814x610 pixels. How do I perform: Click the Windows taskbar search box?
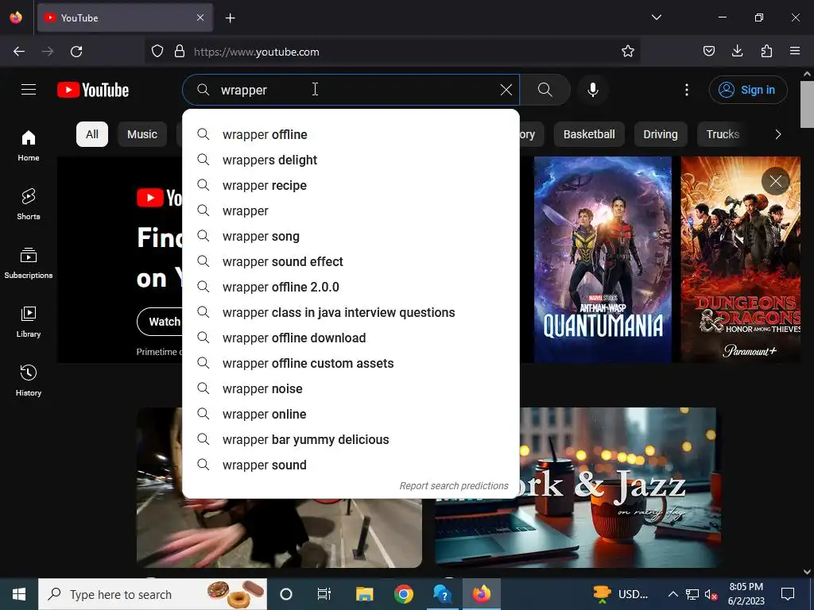pos(153,594)
